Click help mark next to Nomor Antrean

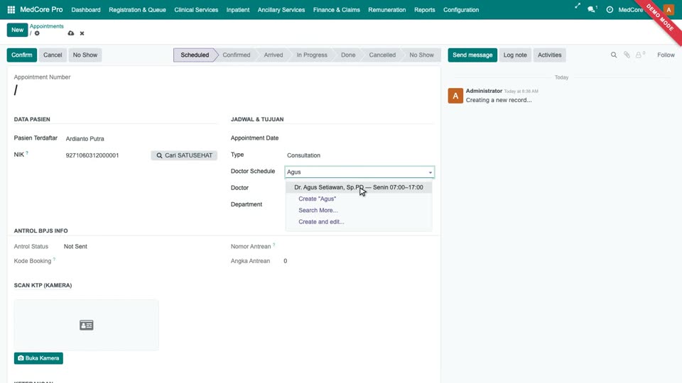click(274, 245)
